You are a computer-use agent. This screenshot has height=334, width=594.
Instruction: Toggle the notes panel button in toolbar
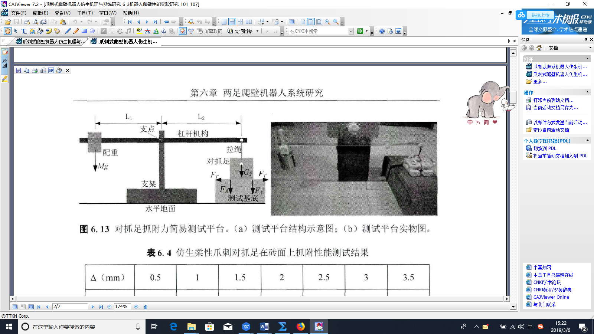[x=183, y=31]
